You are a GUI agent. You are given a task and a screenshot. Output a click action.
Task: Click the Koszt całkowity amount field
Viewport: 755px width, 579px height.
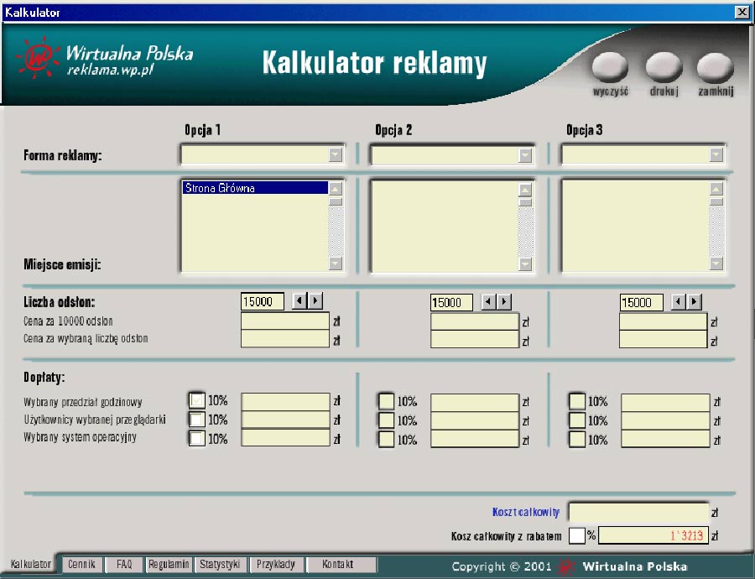(x=638, y=512)
